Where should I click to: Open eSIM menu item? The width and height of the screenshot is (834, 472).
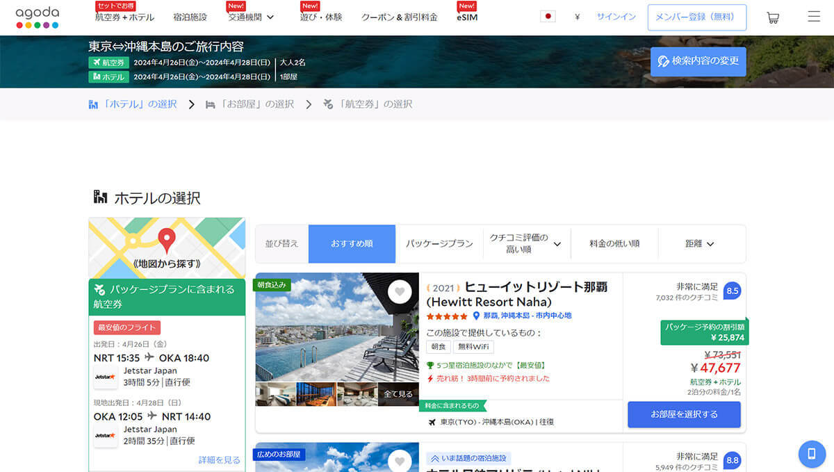[467, 17]
